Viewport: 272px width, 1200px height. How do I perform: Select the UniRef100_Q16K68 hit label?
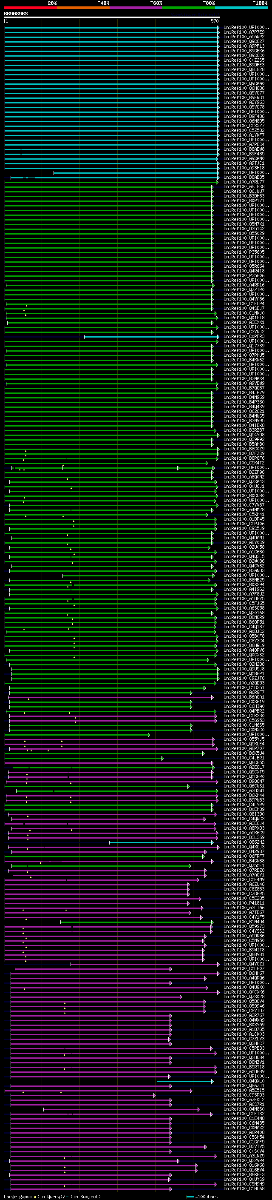[244, 1165]
